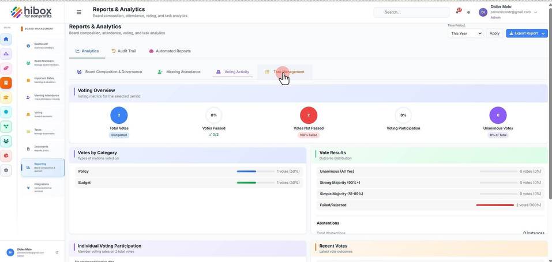The width and height of the screenshot is (552, 262).
Task: Click the Strong Majority (90%+) row
Action: pyautogui.click(x=430, y=183)
